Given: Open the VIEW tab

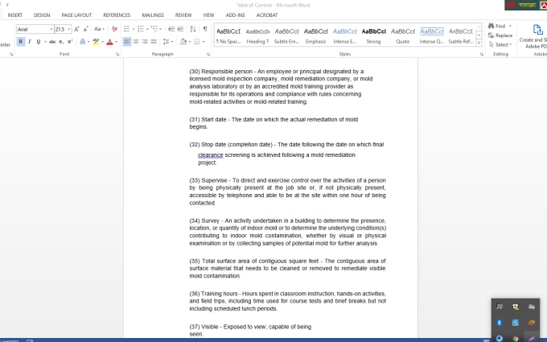Looking at the screenshot, I should (208, 15).
